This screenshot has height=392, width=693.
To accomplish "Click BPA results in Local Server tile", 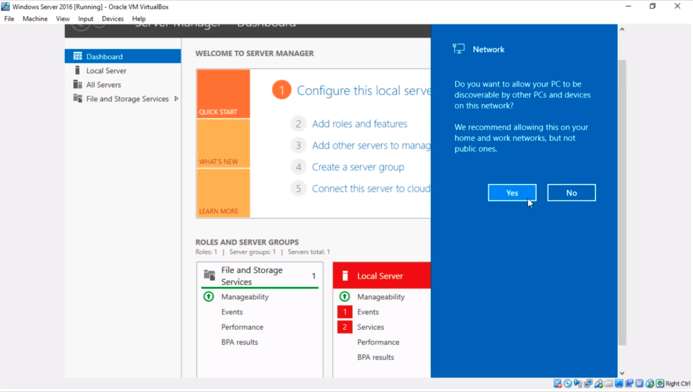I will (376, 357).
